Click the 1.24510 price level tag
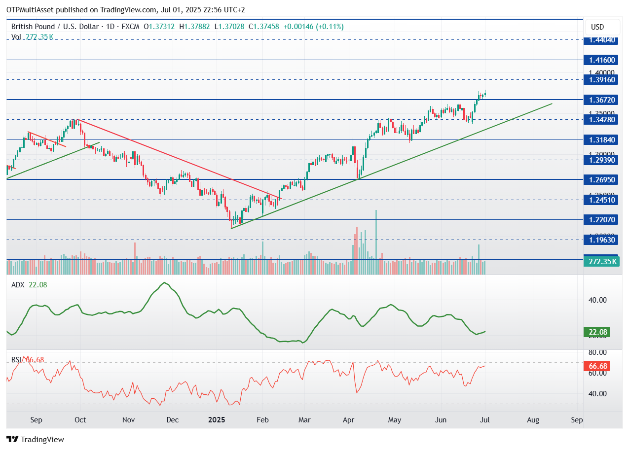 click(x=601, y=200)
